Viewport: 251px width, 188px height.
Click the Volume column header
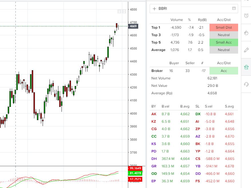(x=177, y=20)
